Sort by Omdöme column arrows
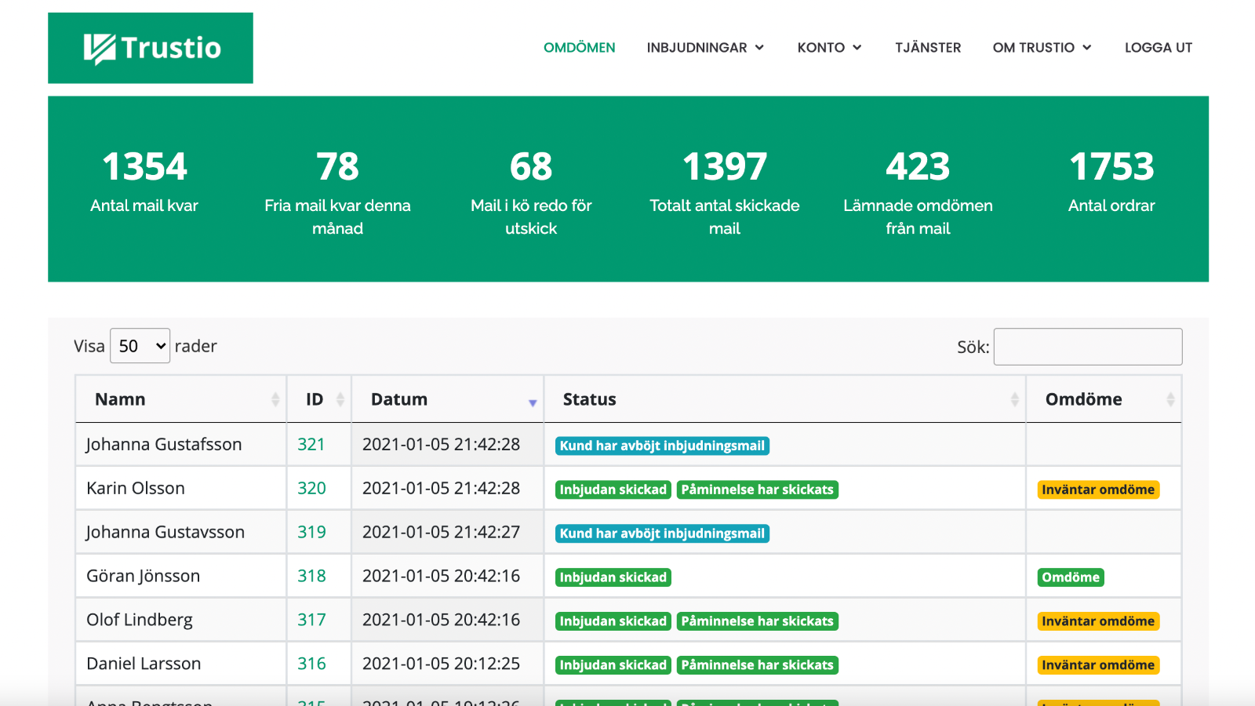1255x706 pixels. click(1170, 399)
